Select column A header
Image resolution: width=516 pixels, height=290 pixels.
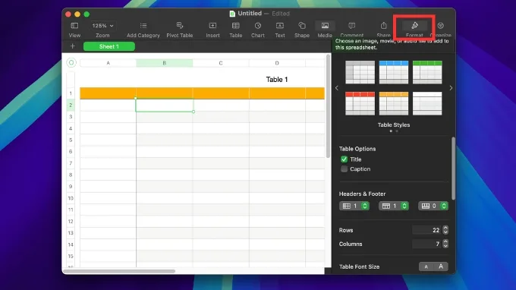tap(108, 63)
